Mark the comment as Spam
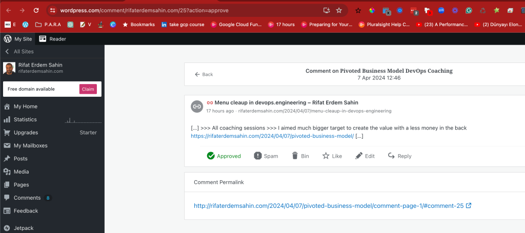Viewport: 525px width, 233px height. click(266, 156)
